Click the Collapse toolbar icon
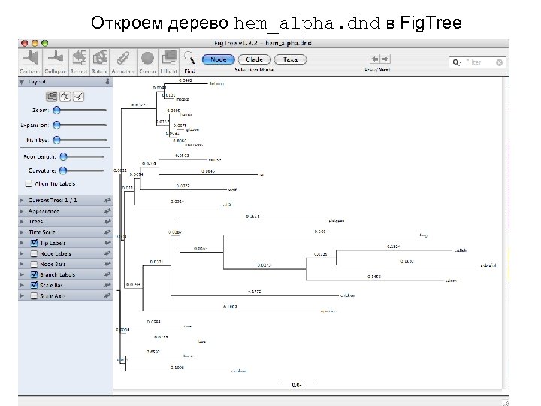The width and height of the screenshot is (541, 406). (x=55, y=58)
